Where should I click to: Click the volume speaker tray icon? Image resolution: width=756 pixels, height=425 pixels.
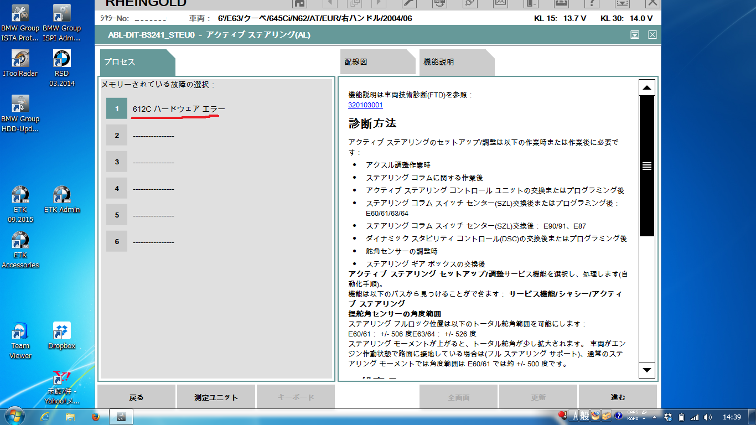(708, 417)
